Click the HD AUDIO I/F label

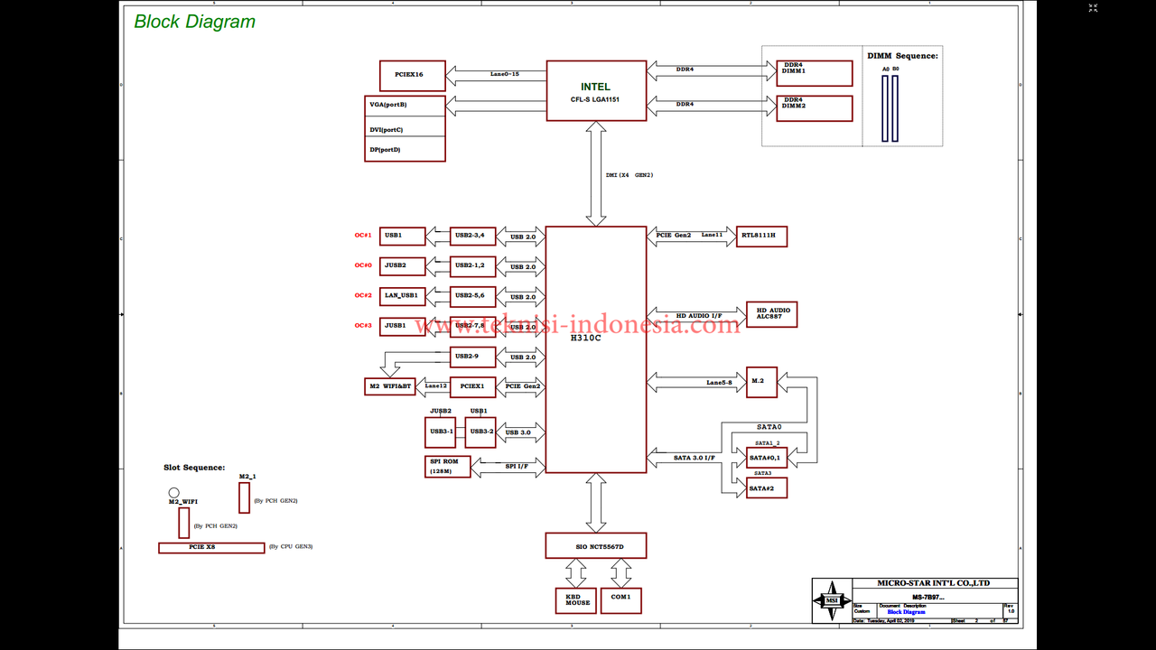tap(698, 316)
